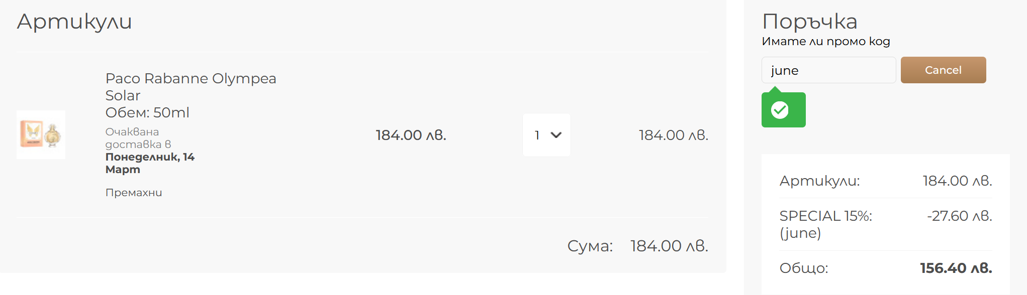Open the Olympea Solar perfume thumbnail
This screenshot has width=1027, height=295.
[41, 134]
